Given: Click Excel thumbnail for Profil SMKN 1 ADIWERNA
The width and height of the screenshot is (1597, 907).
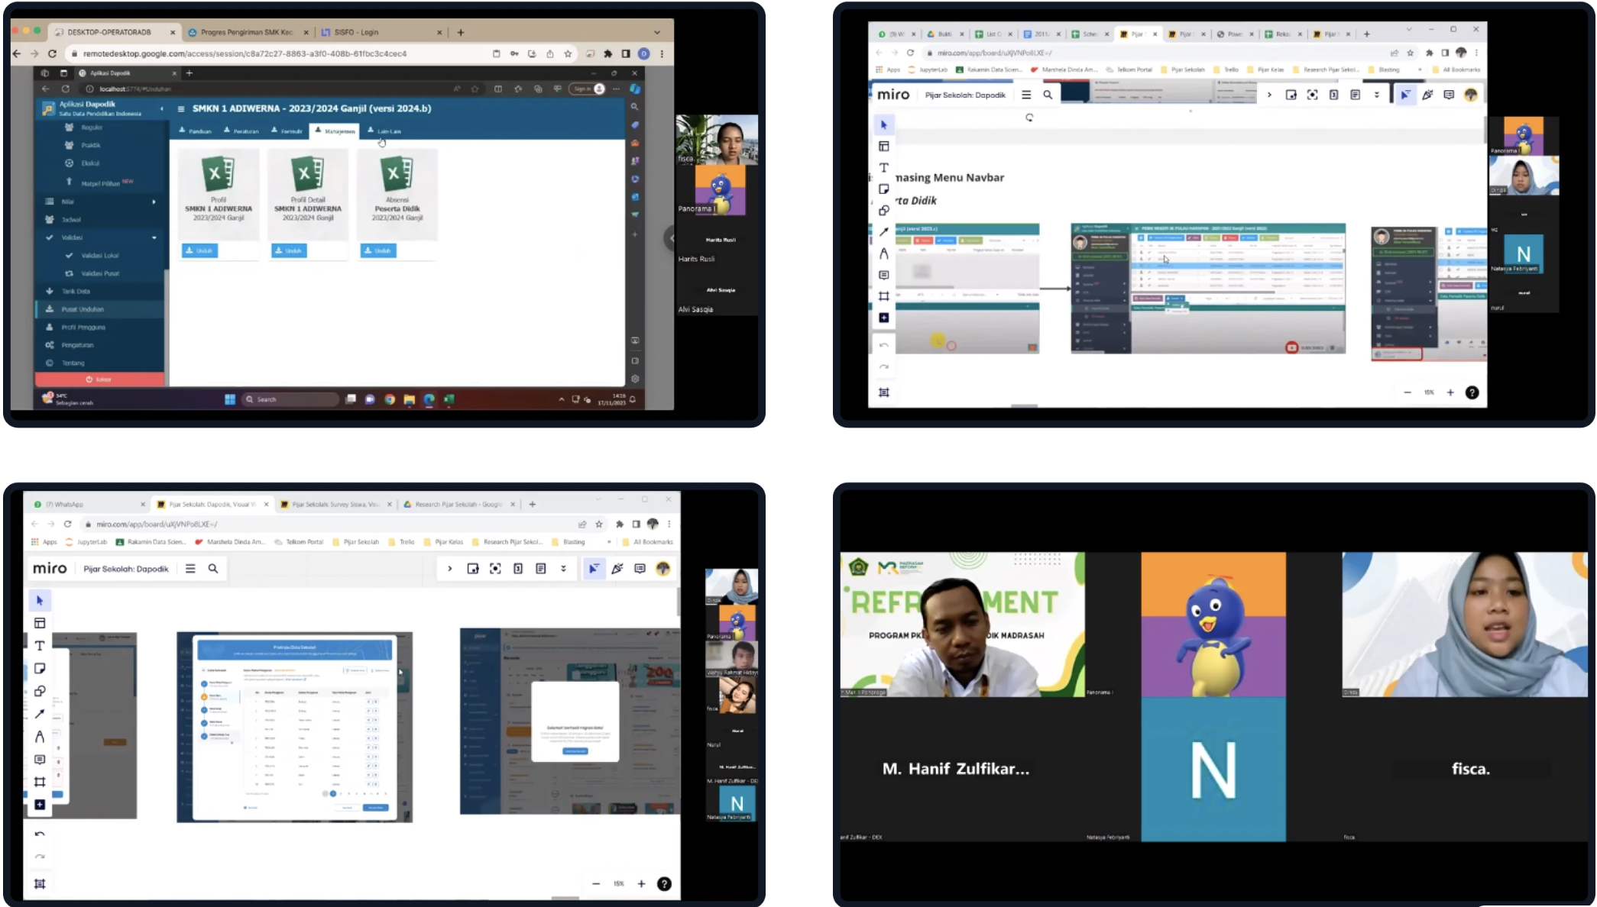Looking at the screenshot, I should pos(218,175).
